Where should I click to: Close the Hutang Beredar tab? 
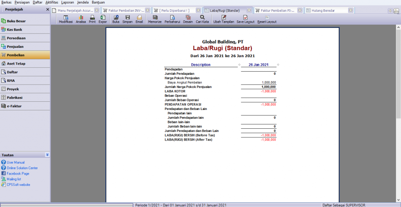click(x=351, y=11)
